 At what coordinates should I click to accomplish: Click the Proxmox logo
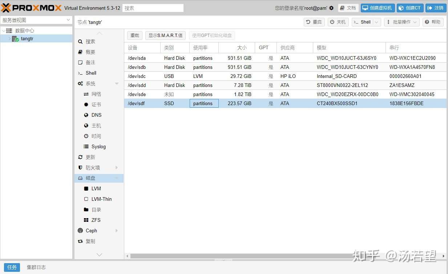(32, 8)
